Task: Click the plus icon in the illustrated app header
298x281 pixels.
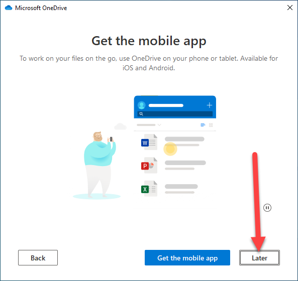Action: [x=210, y=105]
